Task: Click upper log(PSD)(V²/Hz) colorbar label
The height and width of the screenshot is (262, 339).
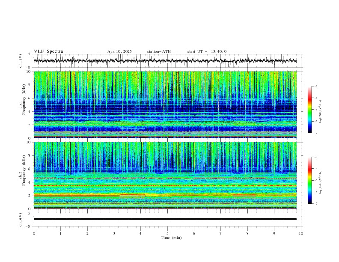Action: click(x=321, y=112)
